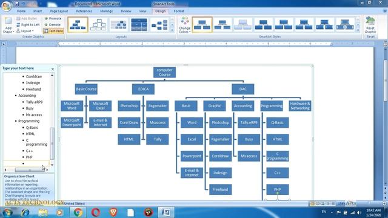Expand the SmartArt Styles gallery arrow
The width and height of the screenshot is (388, 218).
point(358,30)
